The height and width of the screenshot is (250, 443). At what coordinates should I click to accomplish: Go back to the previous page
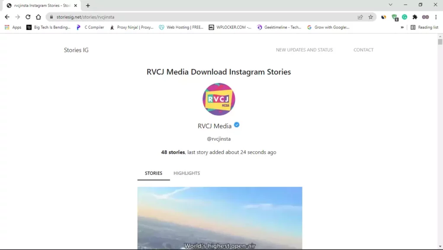(7, 17)
